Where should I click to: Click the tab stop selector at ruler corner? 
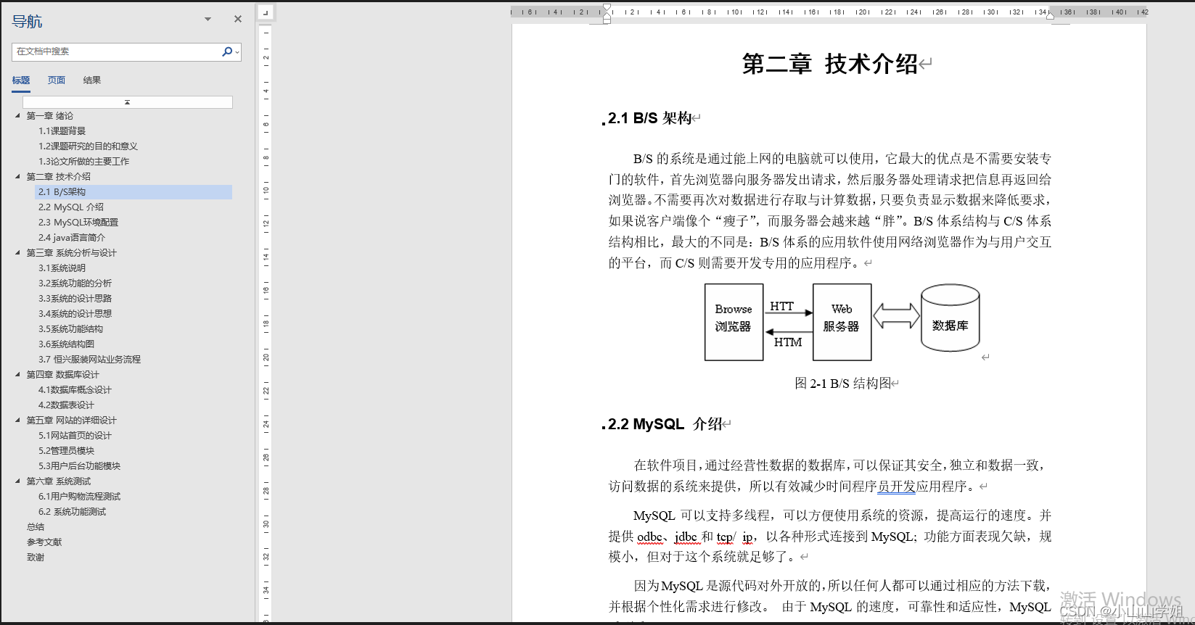pos(266,12)
